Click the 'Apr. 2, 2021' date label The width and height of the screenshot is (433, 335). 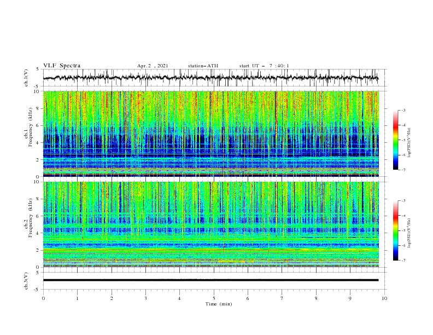pos(153,66)
